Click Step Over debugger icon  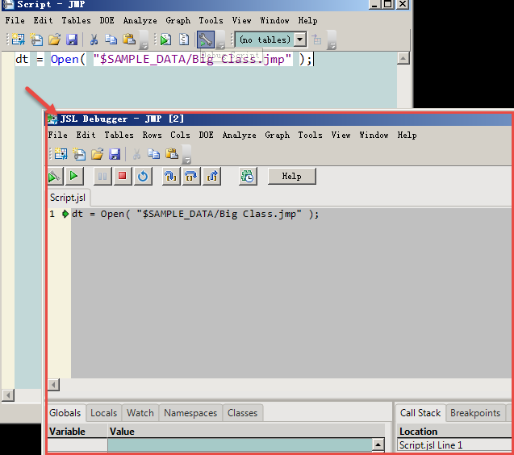(191, 177)
